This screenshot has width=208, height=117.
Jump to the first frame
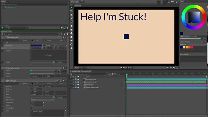121,68
